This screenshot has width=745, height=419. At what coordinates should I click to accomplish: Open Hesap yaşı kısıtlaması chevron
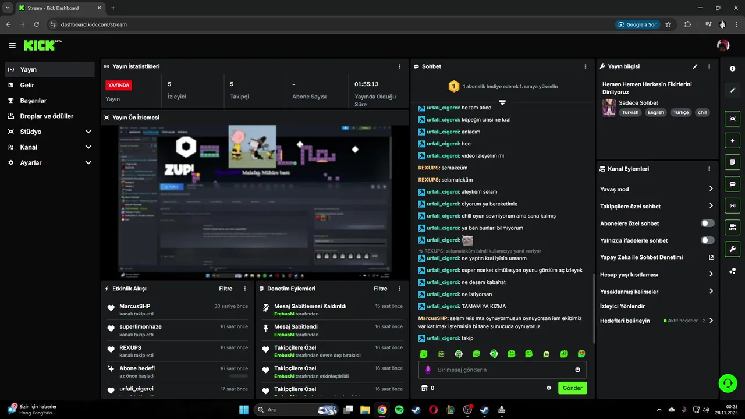tap(711, 274)
